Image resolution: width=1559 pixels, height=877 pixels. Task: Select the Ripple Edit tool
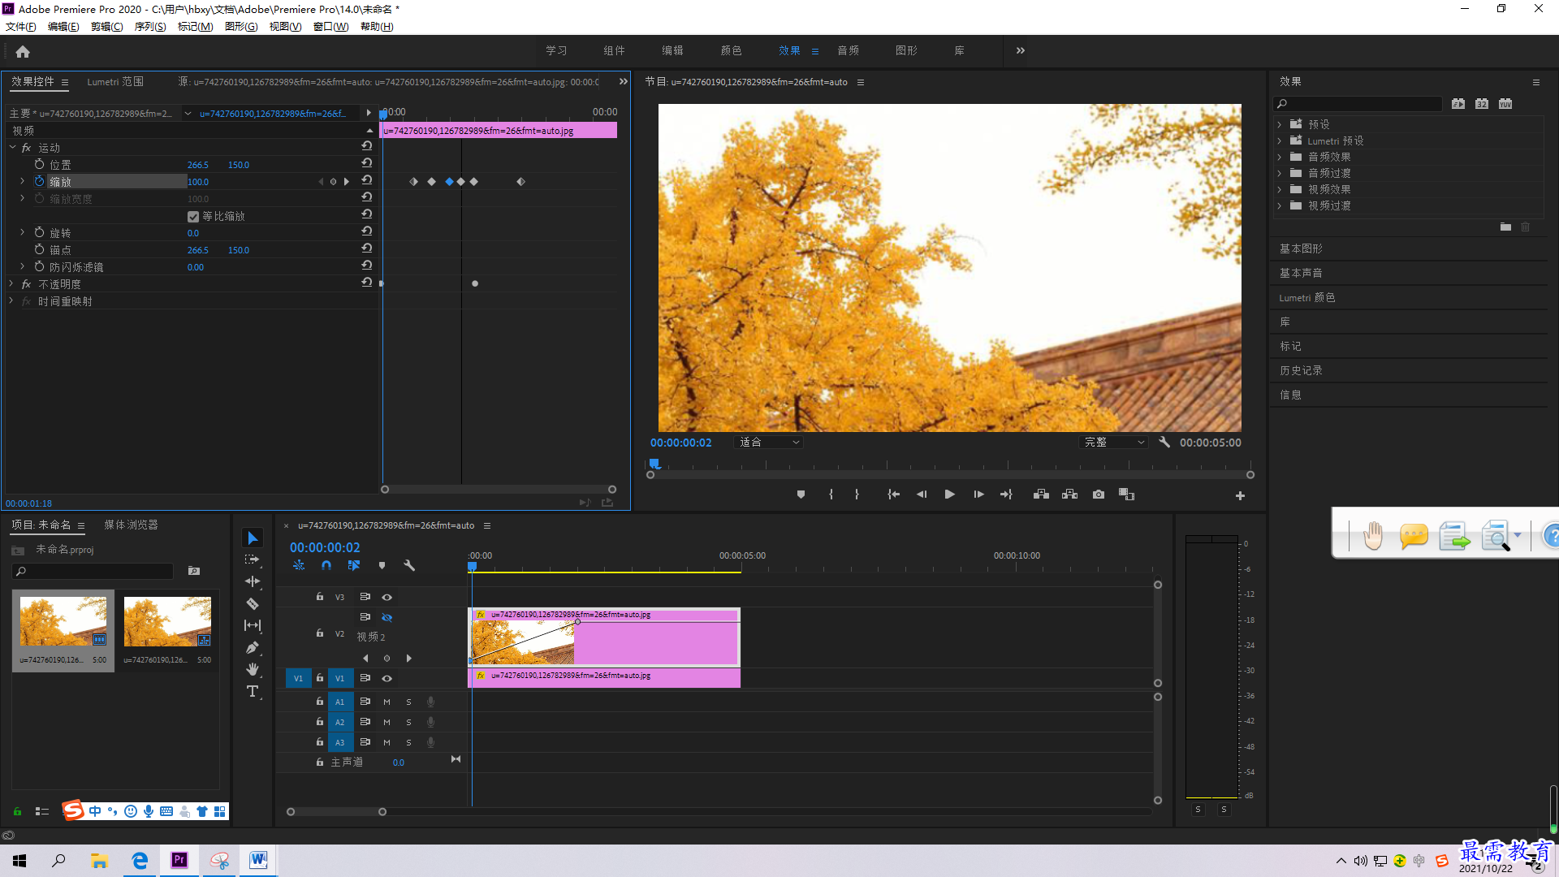[253, 581]
